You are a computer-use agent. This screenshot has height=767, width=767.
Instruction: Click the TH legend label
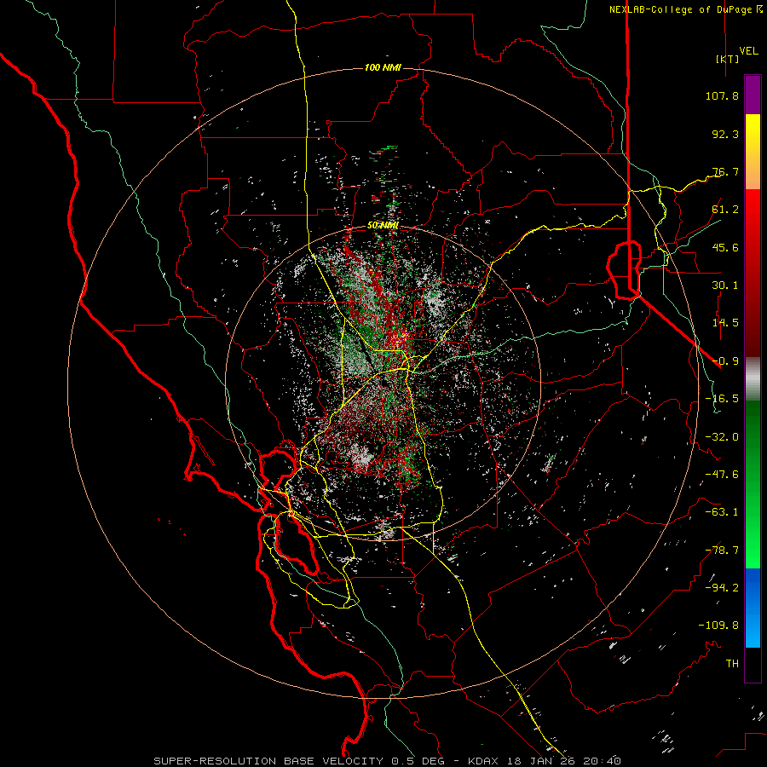(732, 664)
